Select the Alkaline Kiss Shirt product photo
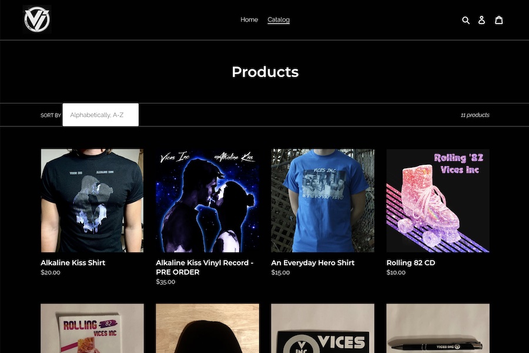 pyautogui.click(x=91, y=200)
